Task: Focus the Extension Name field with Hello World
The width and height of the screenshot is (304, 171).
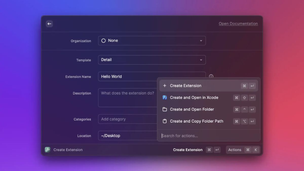Action: tap(152, 77)
